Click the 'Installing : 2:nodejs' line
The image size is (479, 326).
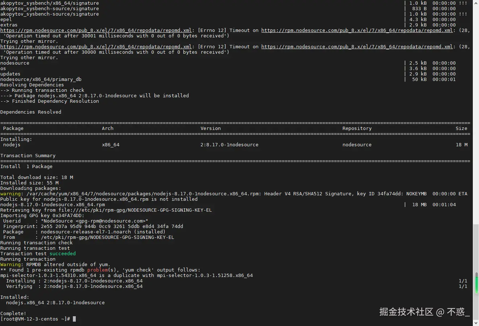(74, 281)
